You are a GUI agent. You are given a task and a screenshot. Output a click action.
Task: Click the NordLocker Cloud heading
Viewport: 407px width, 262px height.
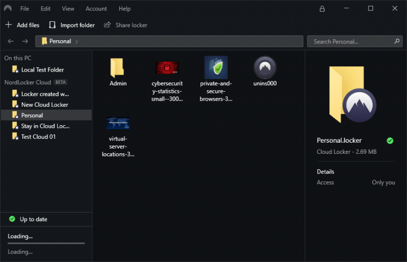coord(28,82)
